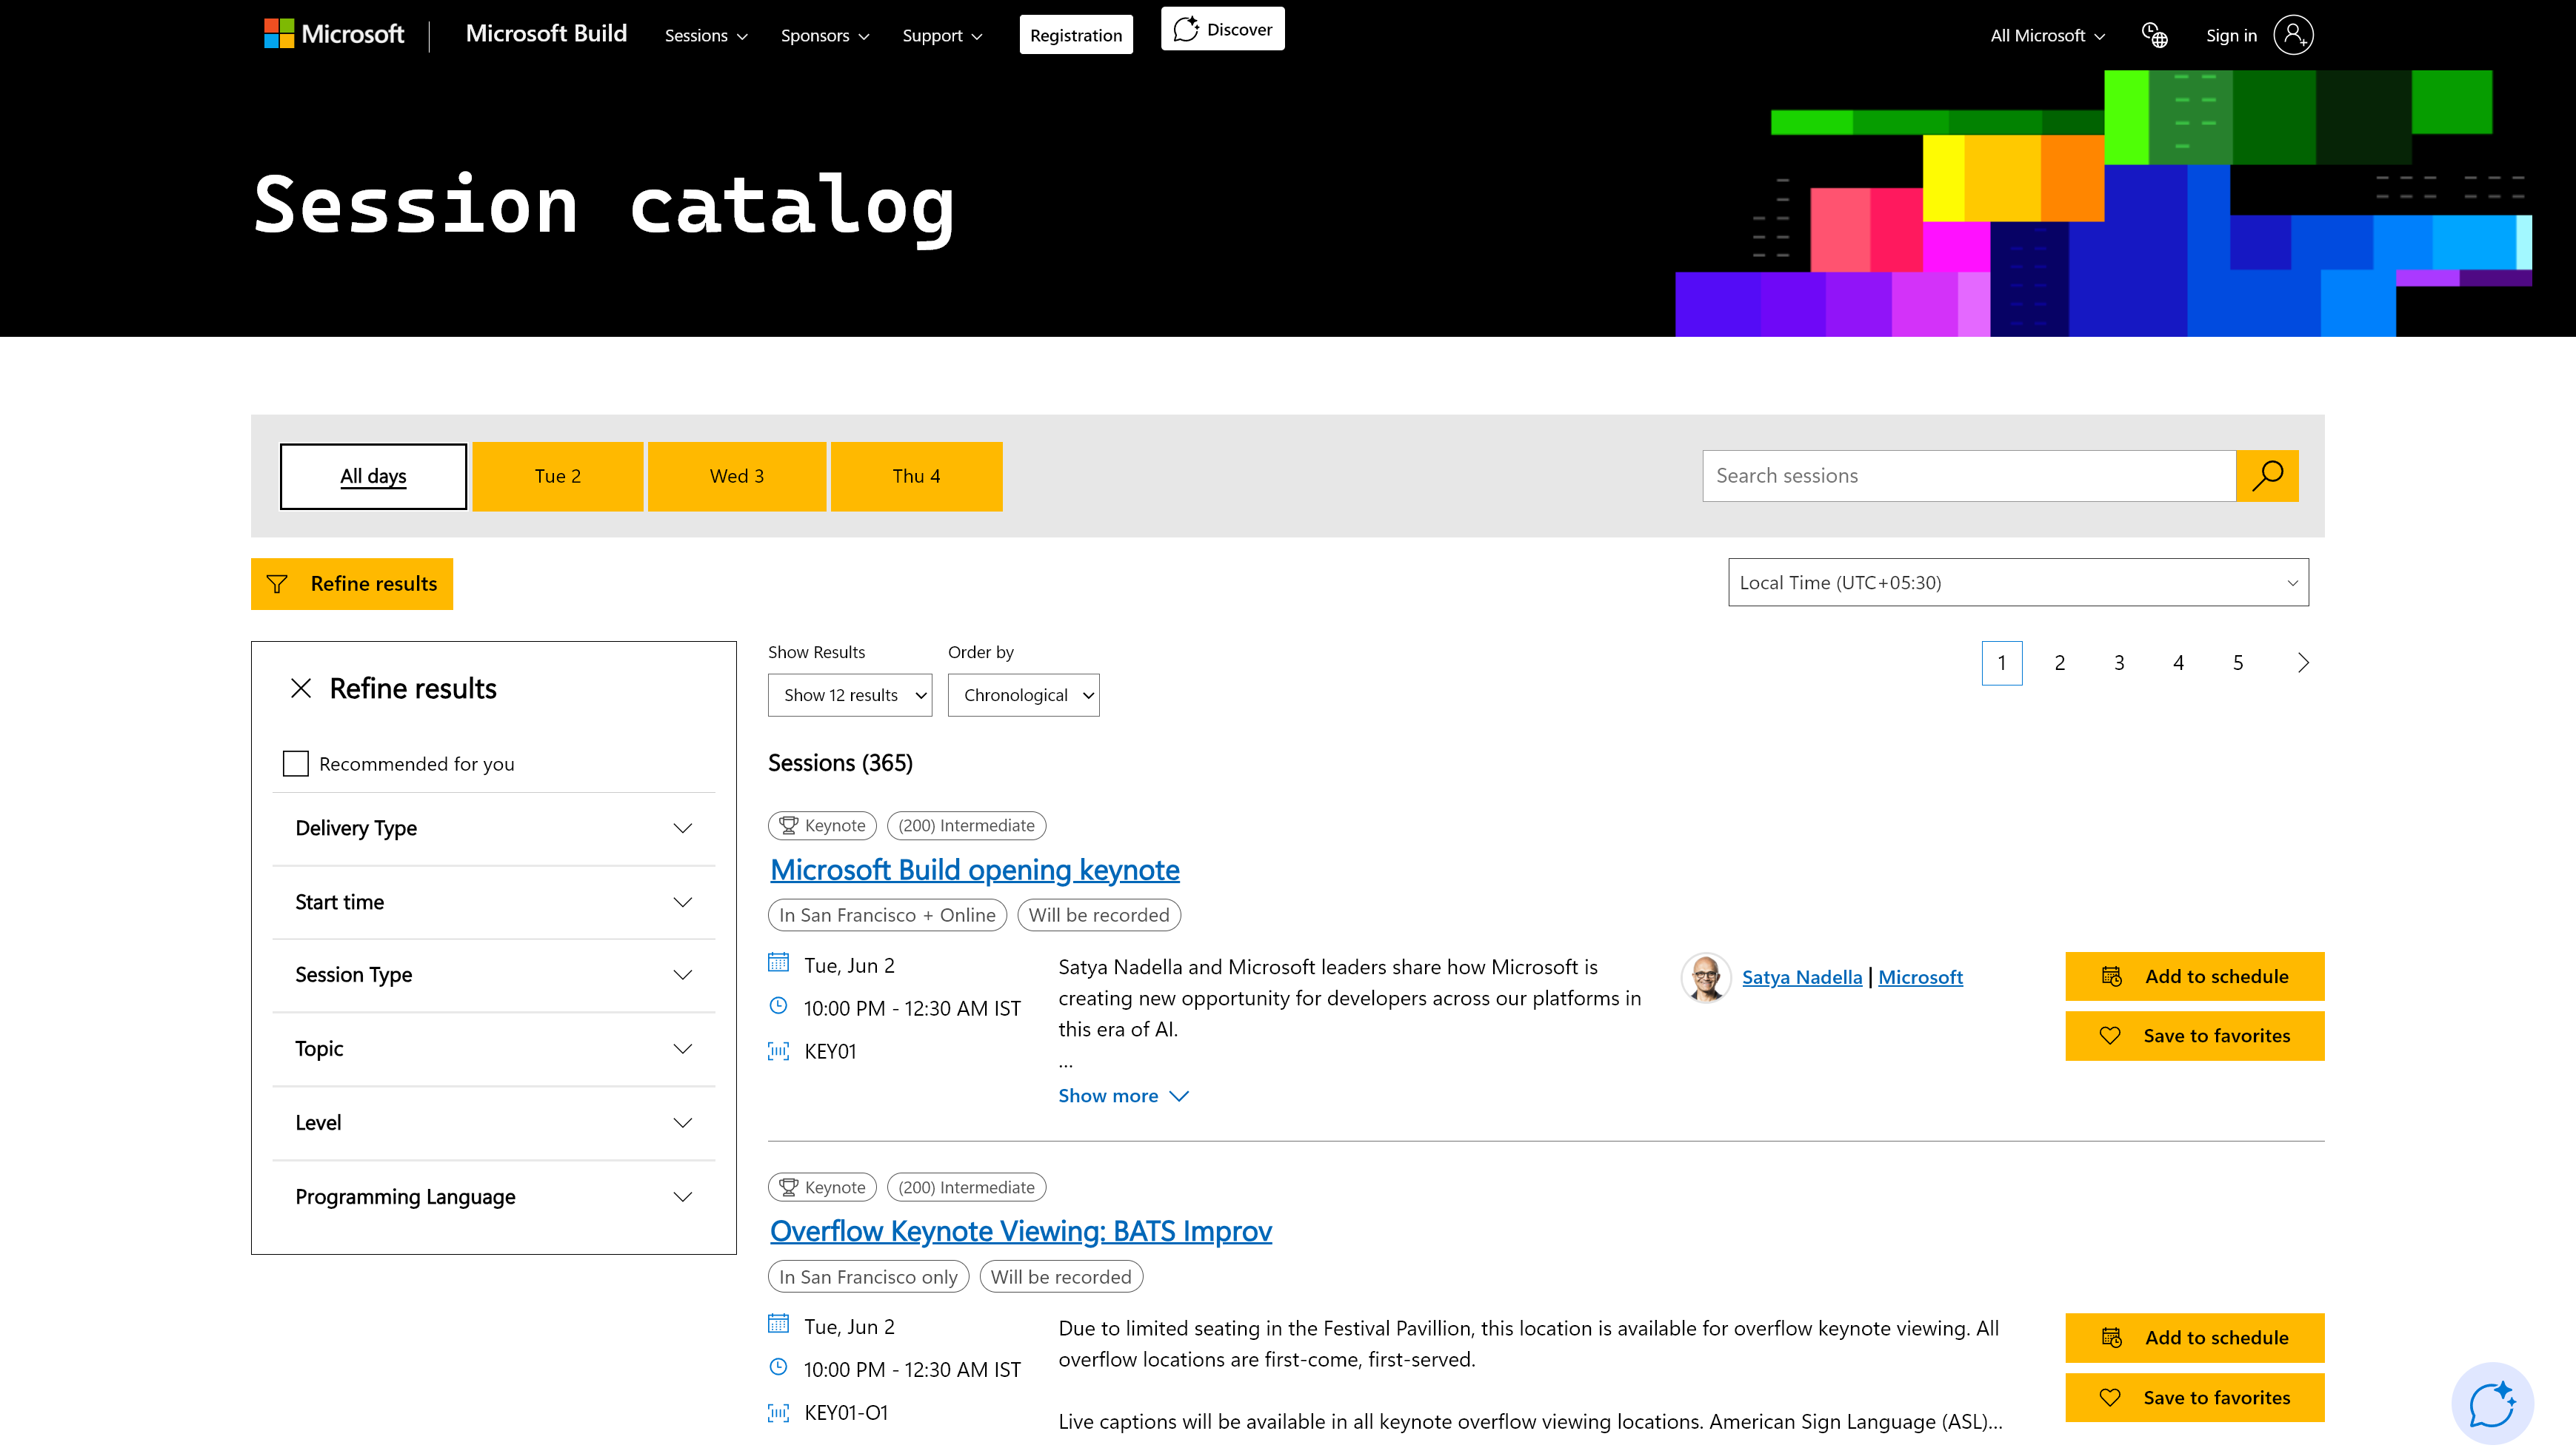Expand the Start time filter

494,902
